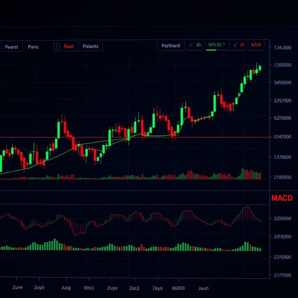Select the Fearst tab
Screen dimensions: 298x298
pos(11,47)
